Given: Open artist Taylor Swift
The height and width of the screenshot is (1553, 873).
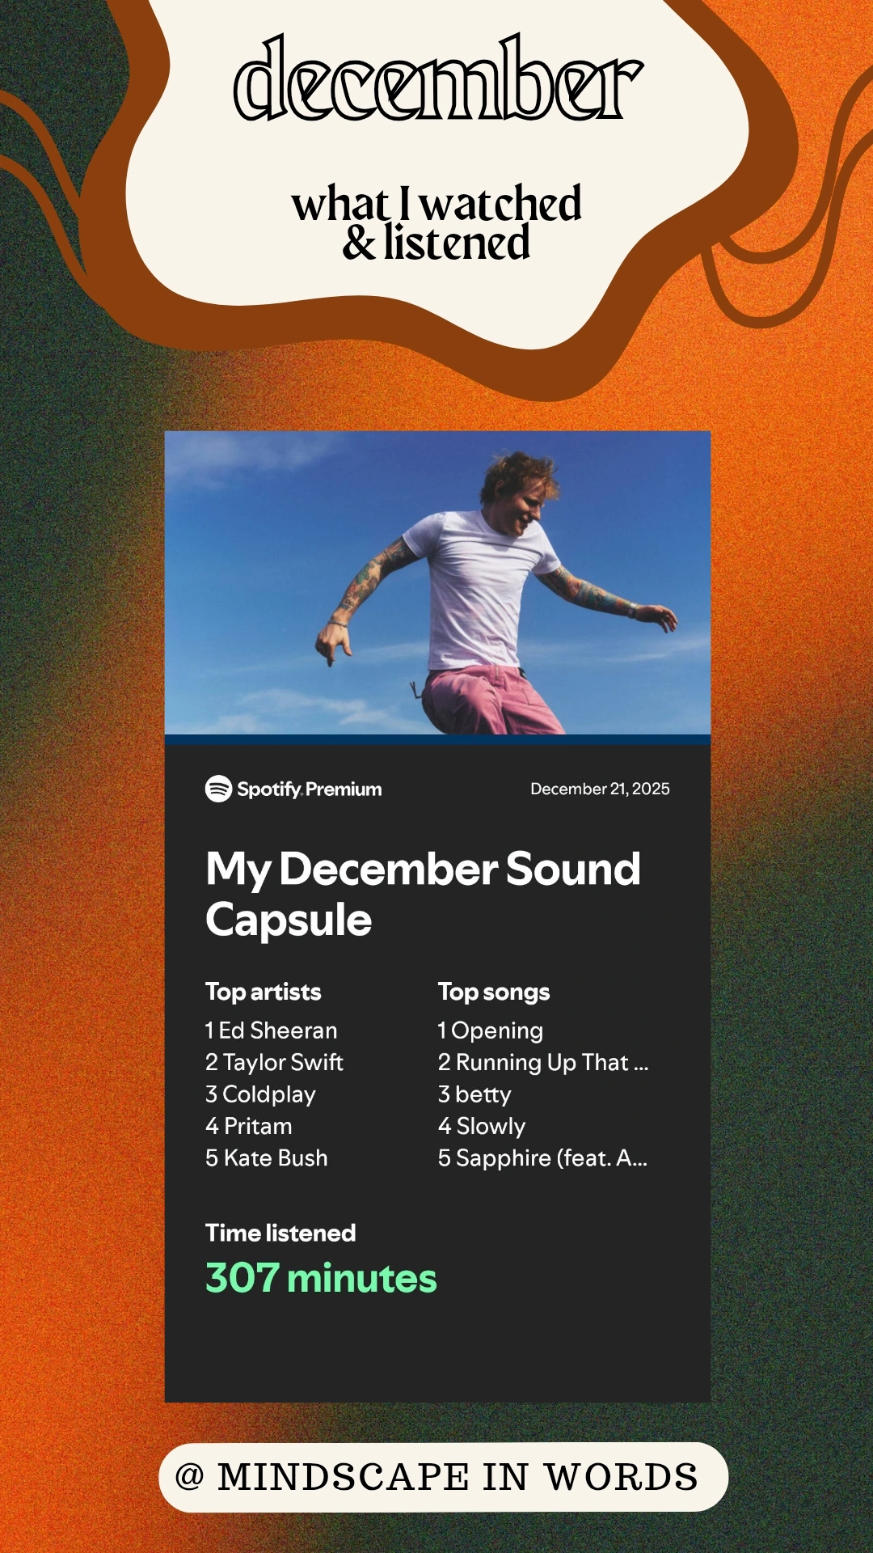Looking at the screenshot, I should tap(274, 1062).
